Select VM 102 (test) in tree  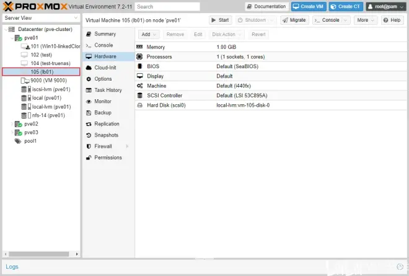pyautogui.click(x=41, y=55)
